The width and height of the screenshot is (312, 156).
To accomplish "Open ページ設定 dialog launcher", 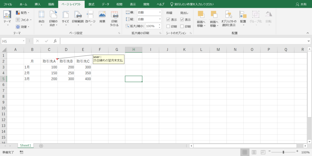I will tap(119, 33).
